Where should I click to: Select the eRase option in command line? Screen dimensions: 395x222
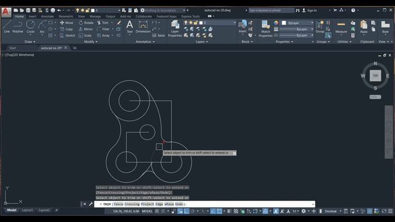(x=169, y=204)
